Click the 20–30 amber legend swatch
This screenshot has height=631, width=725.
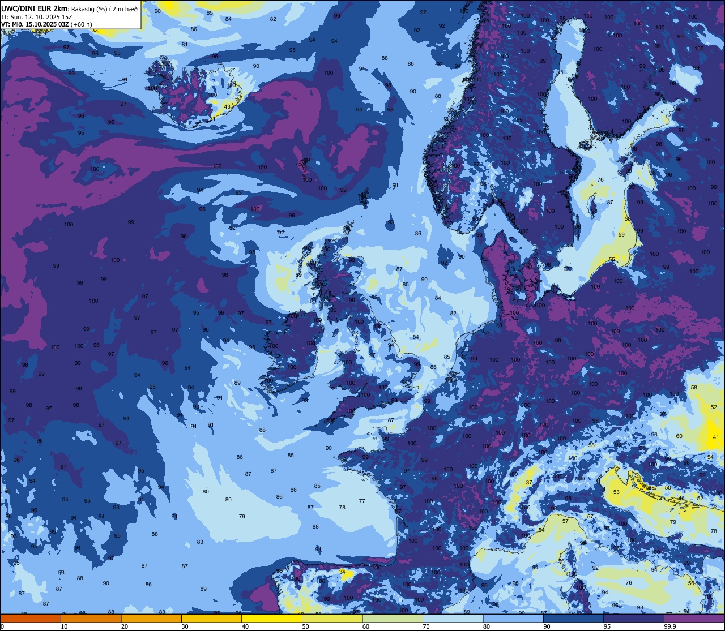151,619
